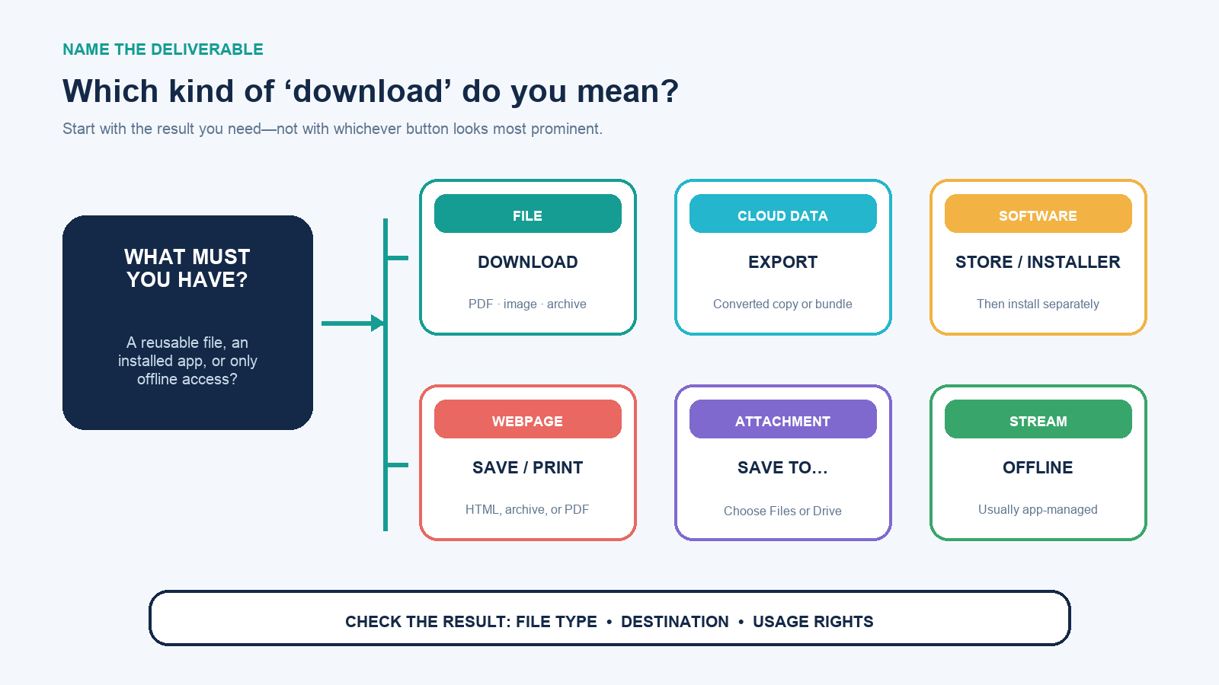The height and width of the screenshot is (685, 1219).
Task: Select the 'SAVE TO…' heading
Action: click(x=782, y=467)
